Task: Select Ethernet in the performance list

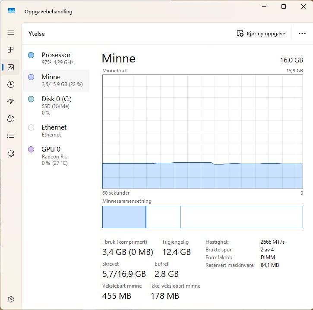Action: [x=56, y=130]
